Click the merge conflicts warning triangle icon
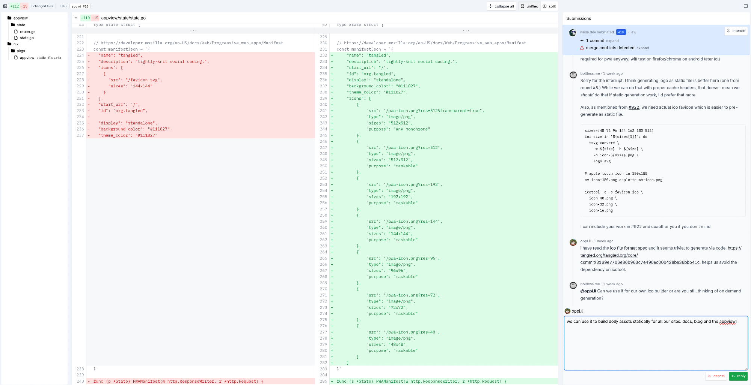Screen dimensions: 751x385 [x=582, y=48]
